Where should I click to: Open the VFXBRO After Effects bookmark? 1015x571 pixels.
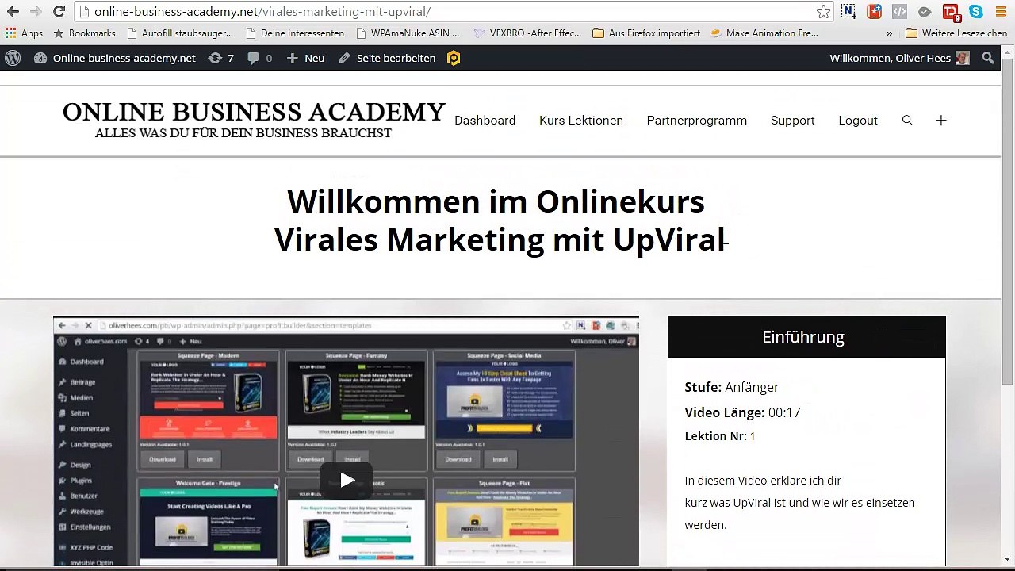point(527,33)
